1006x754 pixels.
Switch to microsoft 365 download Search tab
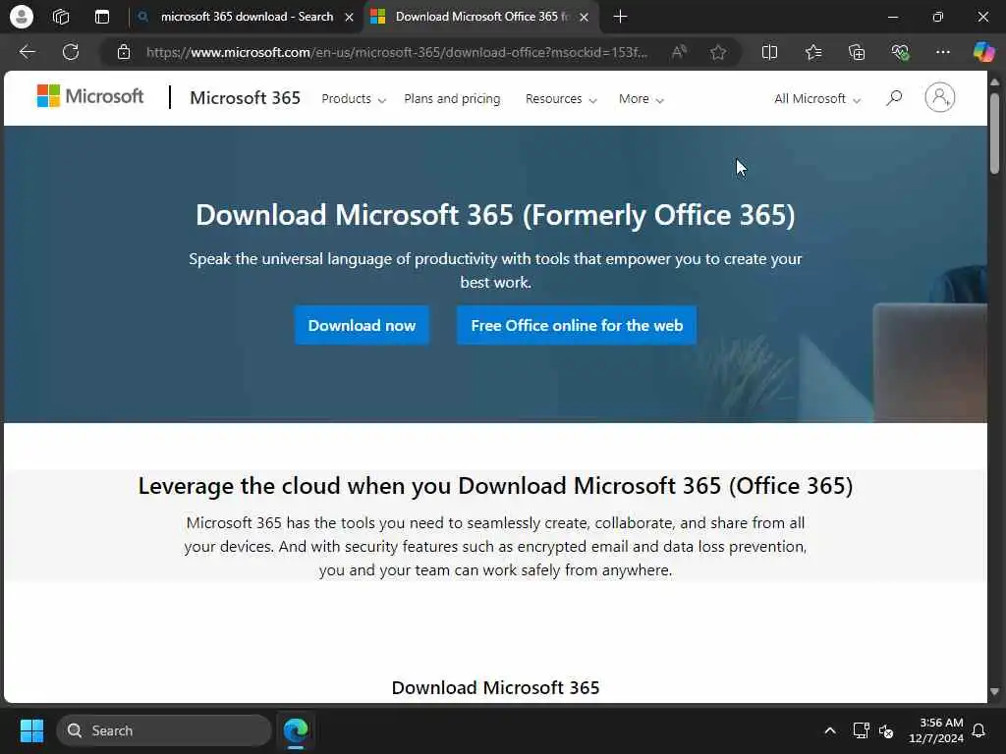(246, 17)
